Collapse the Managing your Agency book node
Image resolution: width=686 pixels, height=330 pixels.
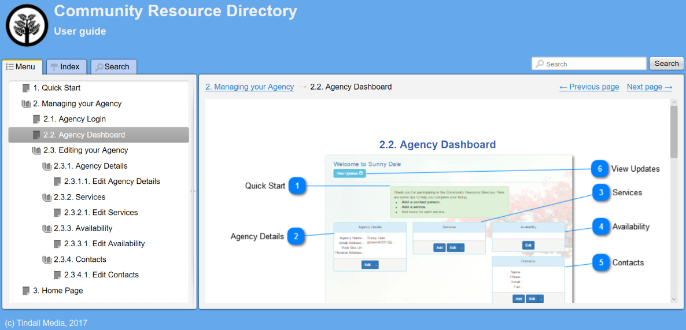(26, 104)
